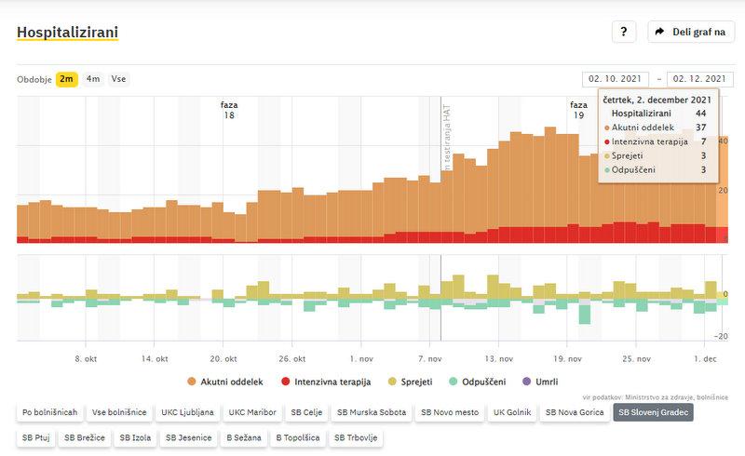The height and width of the screenshot is (456, 745).
Task: Switch period to 4m
Action: click(x=93, y=79)
